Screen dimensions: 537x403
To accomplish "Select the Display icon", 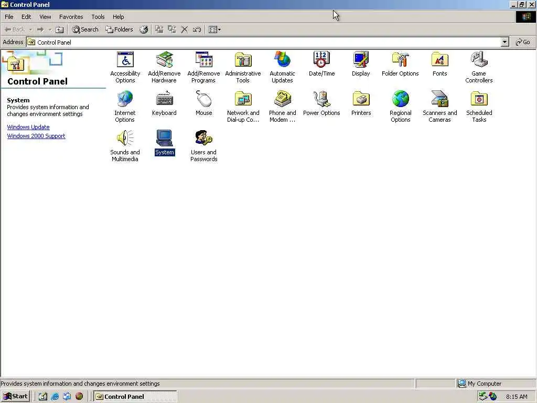I will (x=361, y=60).
